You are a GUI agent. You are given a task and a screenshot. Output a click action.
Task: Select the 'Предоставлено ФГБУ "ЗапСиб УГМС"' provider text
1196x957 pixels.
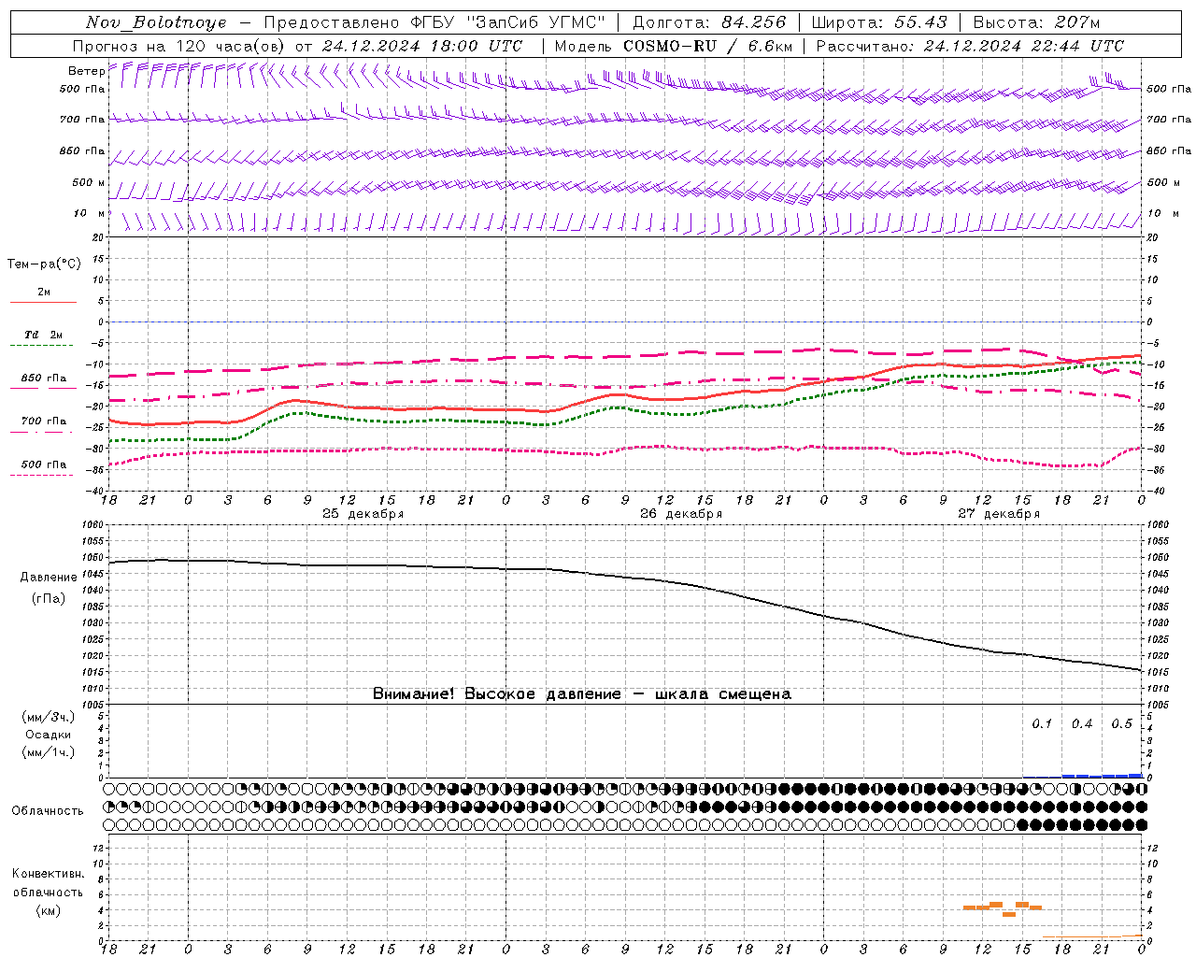click(x=434, y=22)
